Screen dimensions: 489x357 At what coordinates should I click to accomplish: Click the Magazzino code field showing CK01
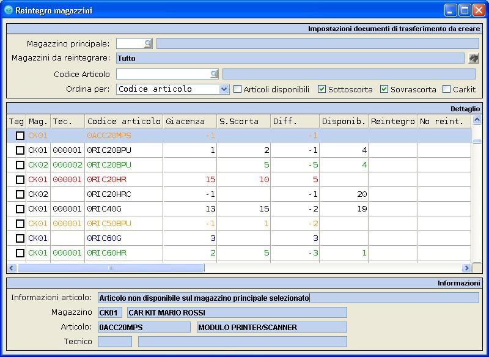pos(110,312)
